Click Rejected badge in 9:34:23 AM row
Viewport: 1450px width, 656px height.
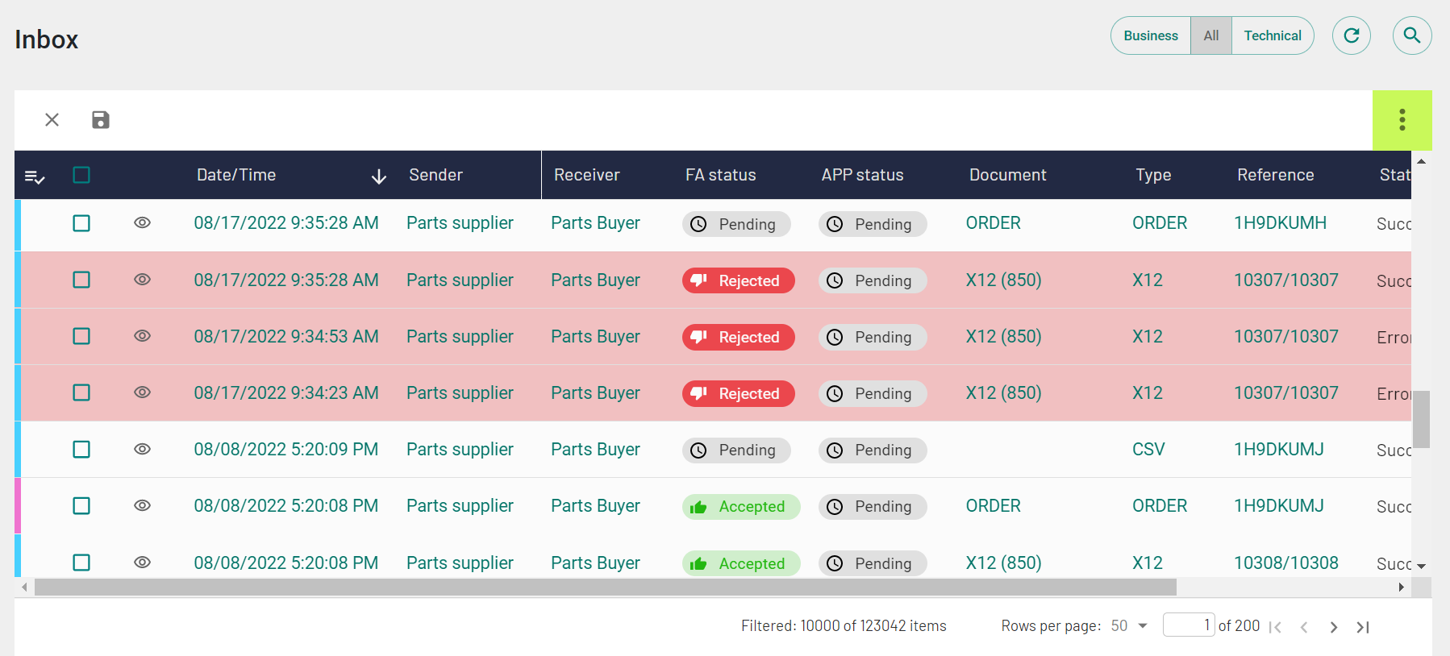pos(739,393)
